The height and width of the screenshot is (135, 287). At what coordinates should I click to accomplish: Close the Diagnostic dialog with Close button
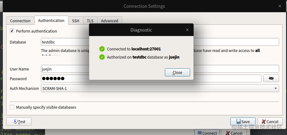(x=177, y=72)
